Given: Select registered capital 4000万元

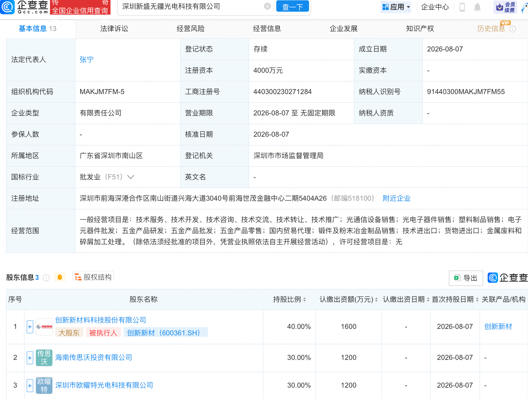Looking at the screenshot, I should click(268, 70).
